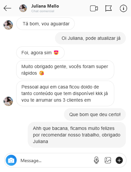This screenshot has height=172, width=131.
Task: Start a video call with Juliana
Action: (x=94, y=9)
